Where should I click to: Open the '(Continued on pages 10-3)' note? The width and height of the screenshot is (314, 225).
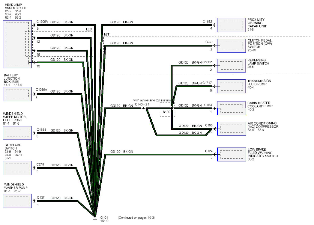(x=136, y=218)
